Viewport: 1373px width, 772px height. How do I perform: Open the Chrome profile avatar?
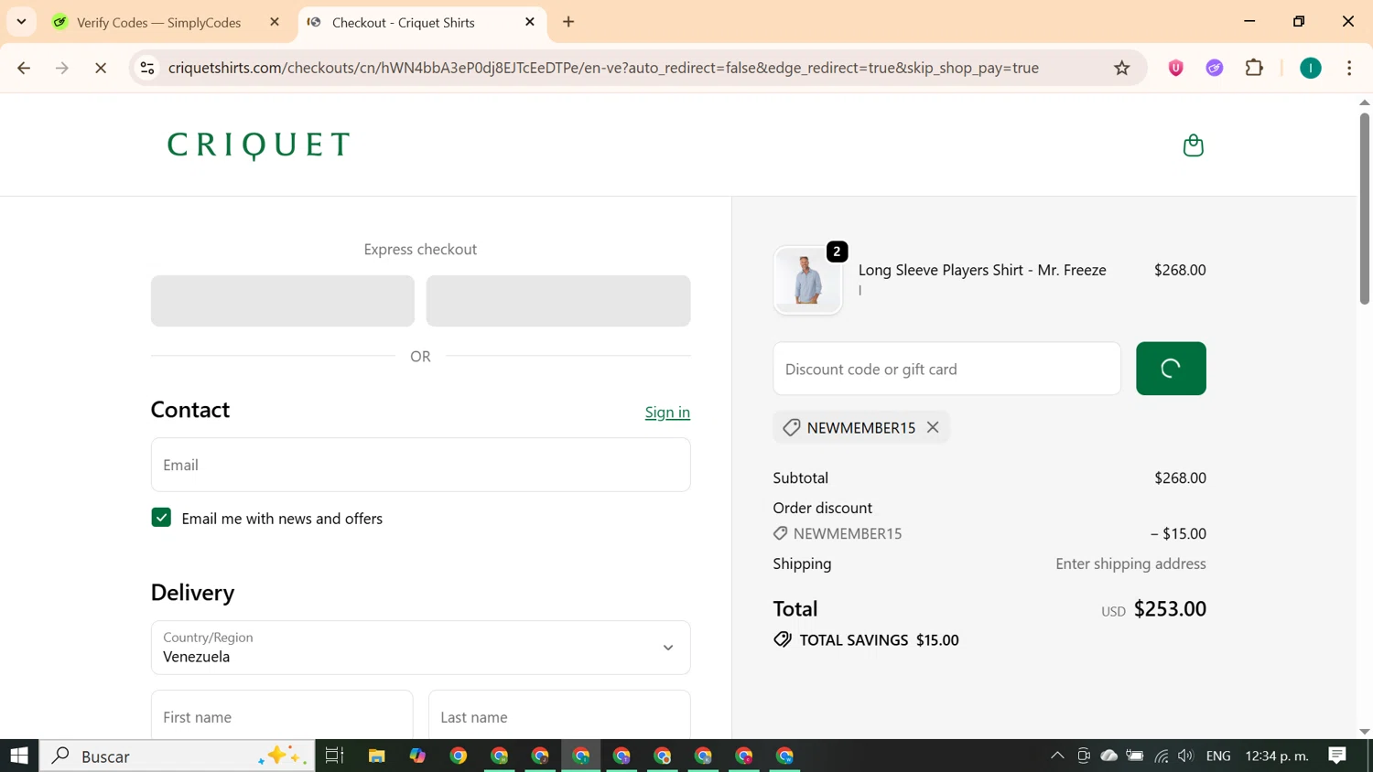[1311, 68]
